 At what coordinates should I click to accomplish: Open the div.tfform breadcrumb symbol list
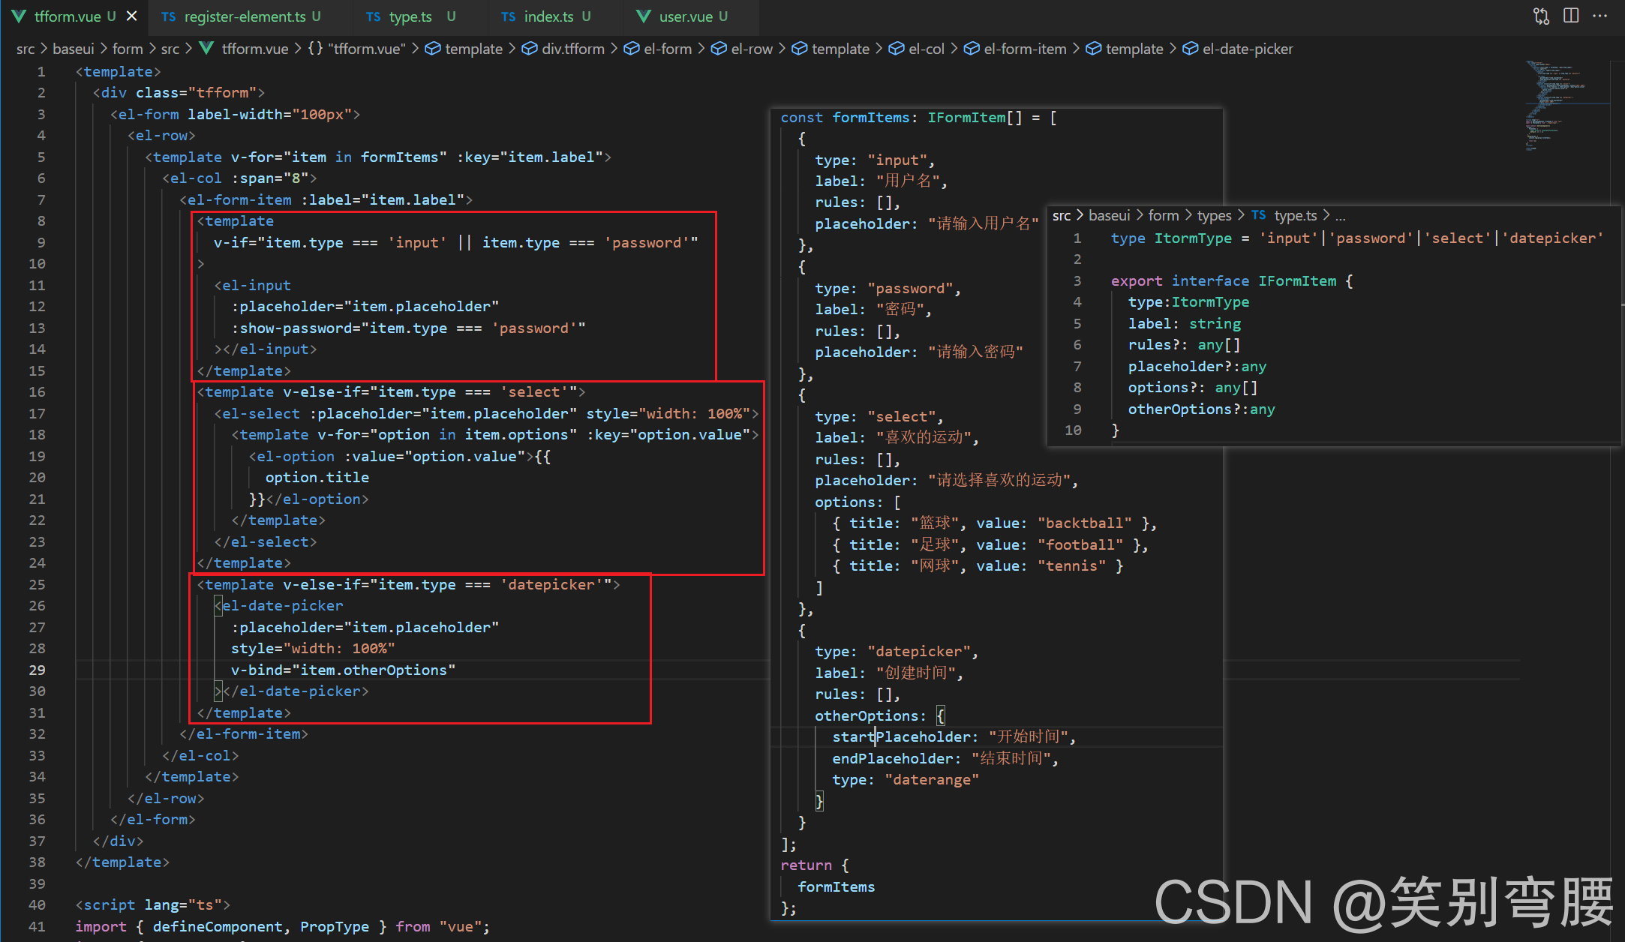(573, 49)
